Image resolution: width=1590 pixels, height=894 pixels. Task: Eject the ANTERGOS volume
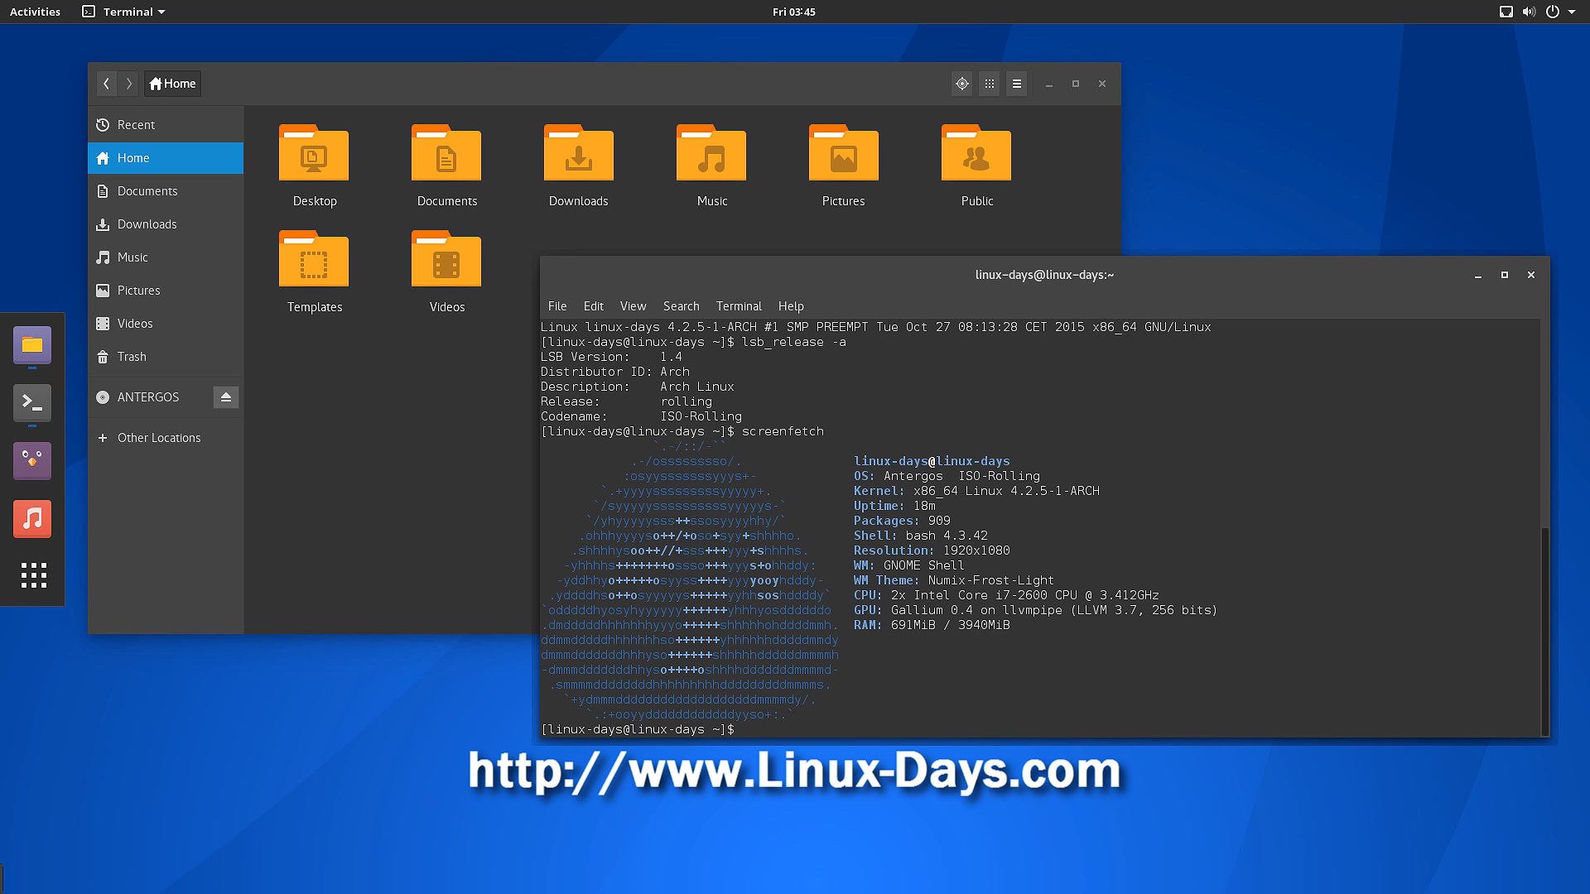226,397
